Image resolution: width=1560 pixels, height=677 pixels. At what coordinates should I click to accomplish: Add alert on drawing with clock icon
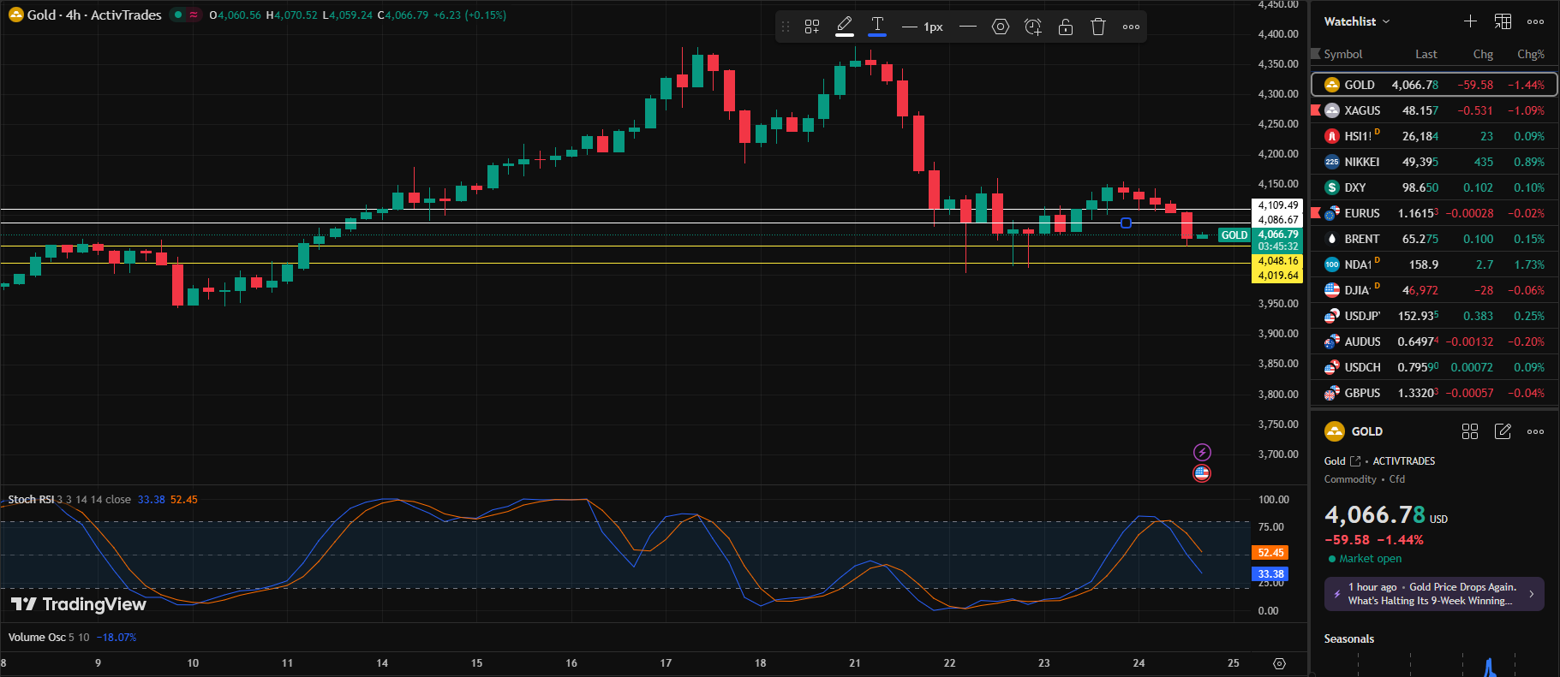tap(1032, 27)
